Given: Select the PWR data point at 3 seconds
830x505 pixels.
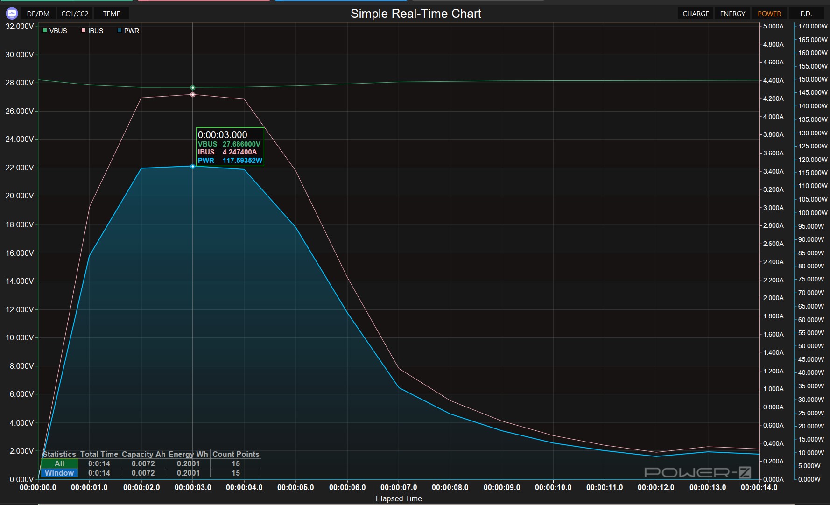Looking at the screenshot, I should 193,167.
